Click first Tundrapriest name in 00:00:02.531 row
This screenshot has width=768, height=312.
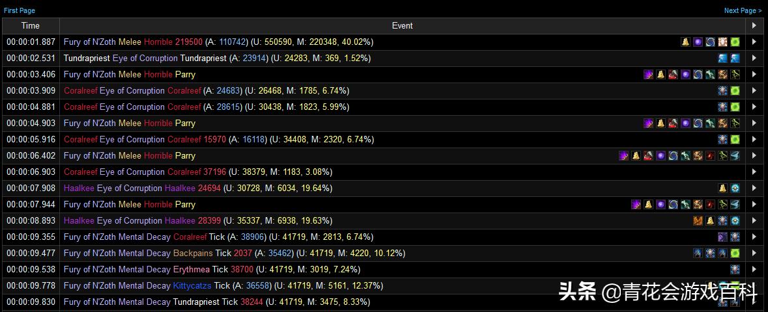point(87,58)
